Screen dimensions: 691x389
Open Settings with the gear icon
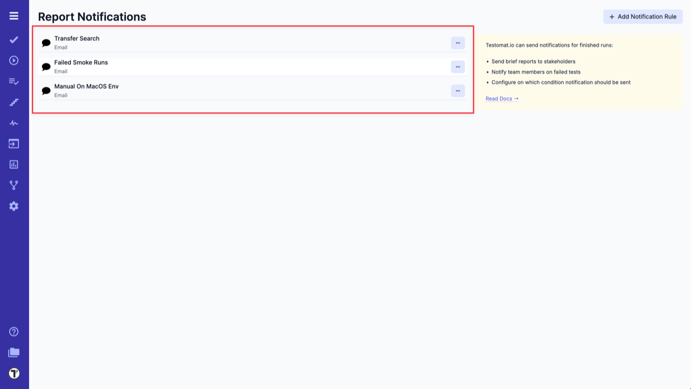(x=14, y=206)
